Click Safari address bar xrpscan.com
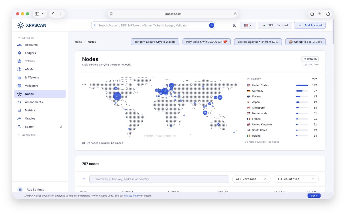This screenshot has width=346, height=215. pos(173,14)
